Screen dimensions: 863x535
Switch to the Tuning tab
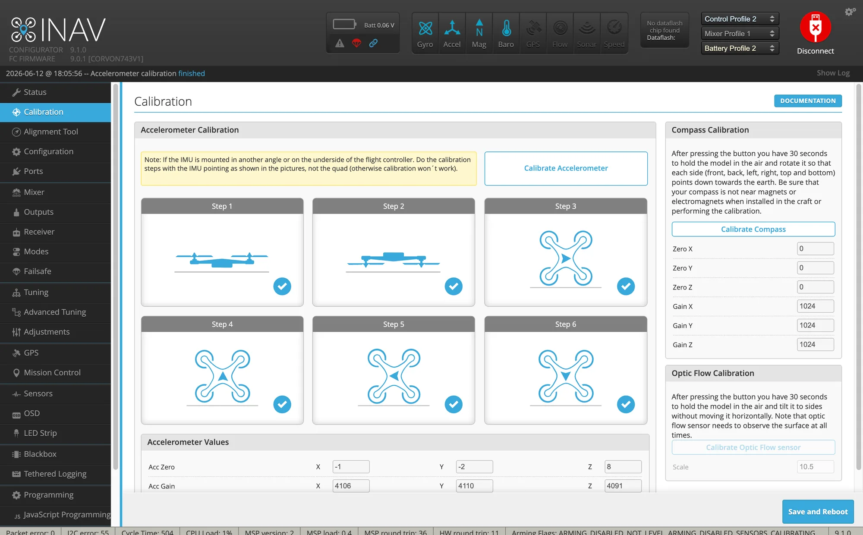[55, 292]
